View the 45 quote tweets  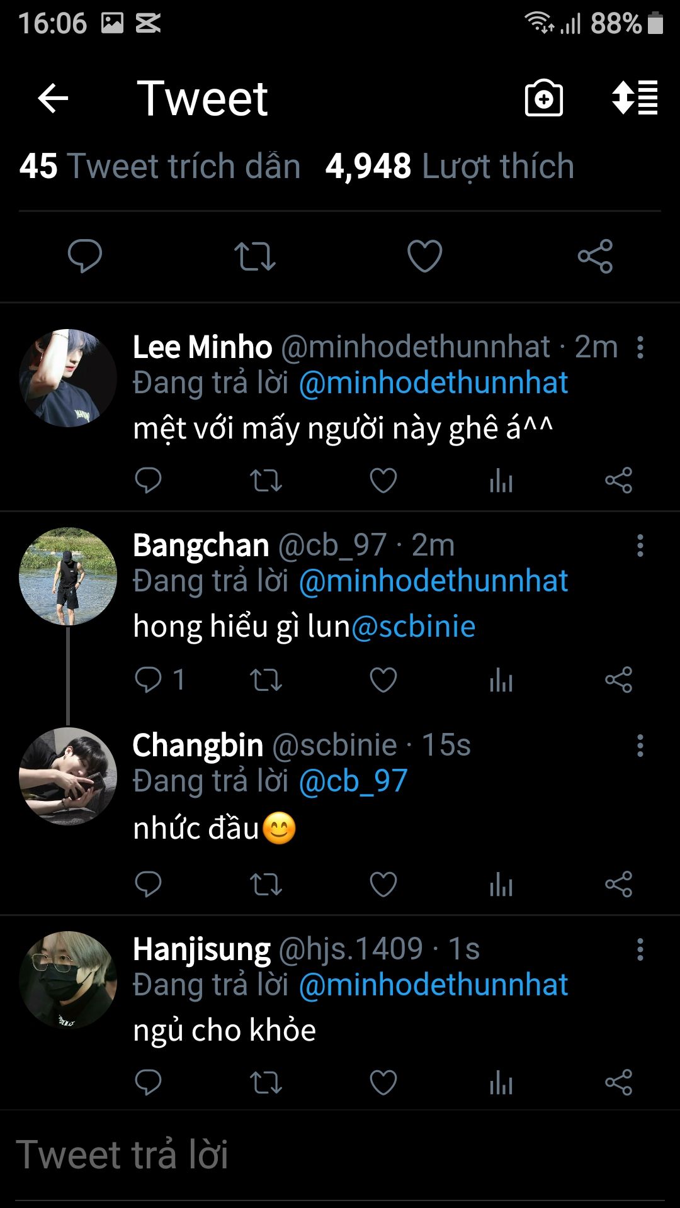click(x=160, y=167)
